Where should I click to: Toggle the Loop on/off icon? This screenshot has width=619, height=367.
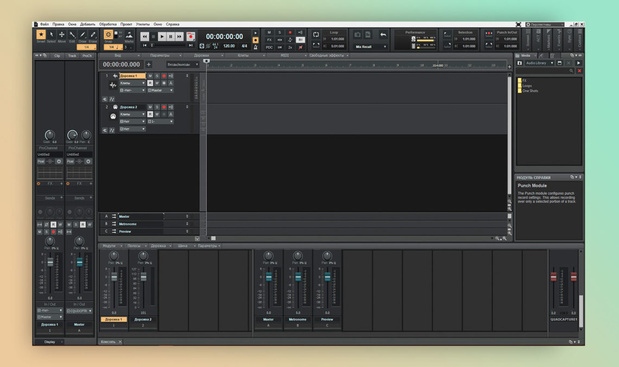pos(316,35)
